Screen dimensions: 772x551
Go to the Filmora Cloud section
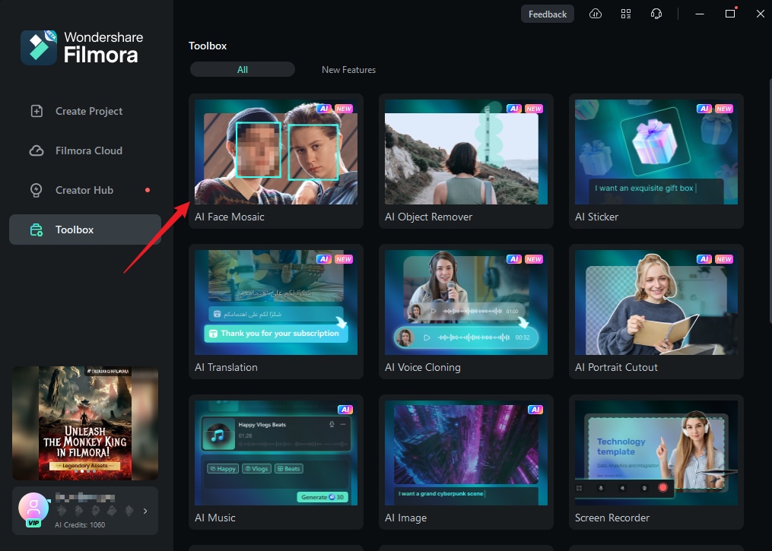coord(85,150)
